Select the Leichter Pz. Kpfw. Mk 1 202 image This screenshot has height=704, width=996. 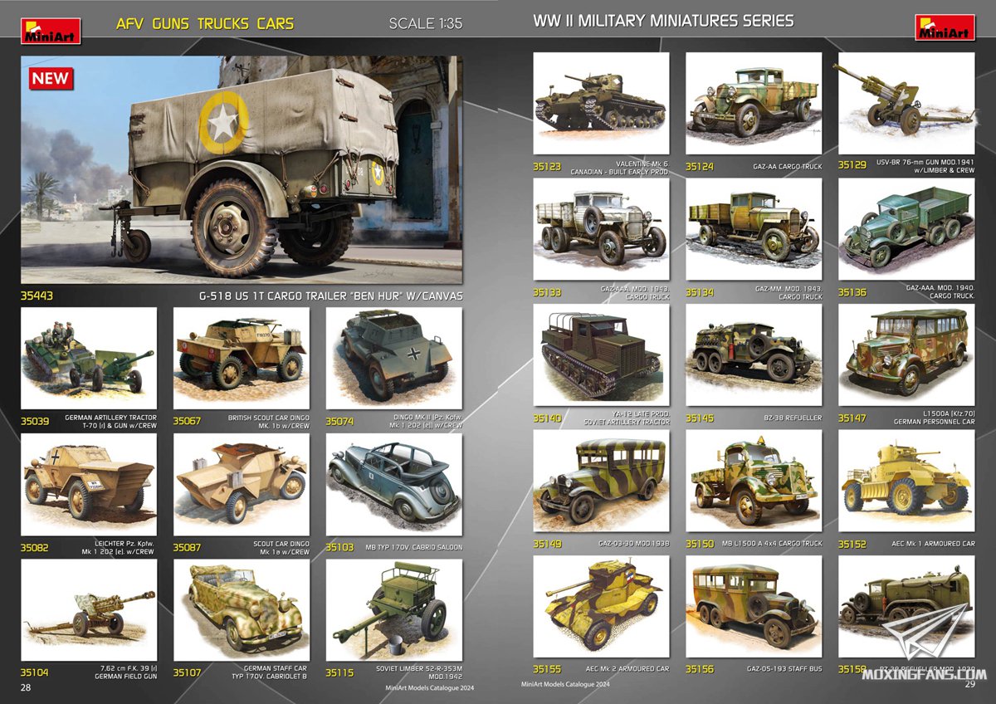(x=89, y=485)
